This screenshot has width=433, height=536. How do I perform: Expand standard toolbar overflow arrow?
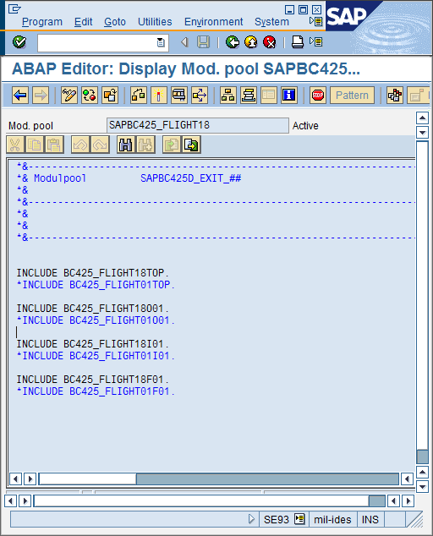315,41
